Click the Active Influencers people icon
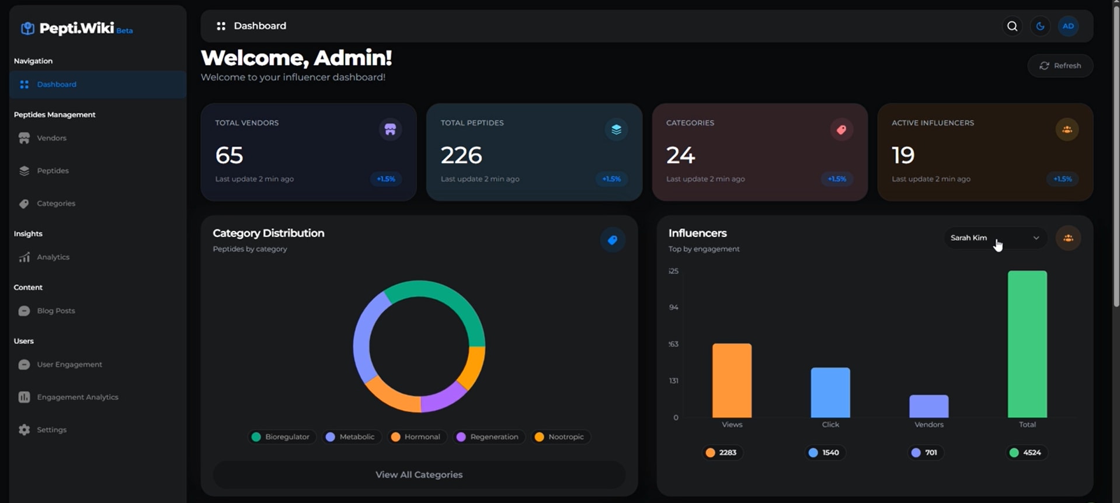 click(x=1067, y=130)
